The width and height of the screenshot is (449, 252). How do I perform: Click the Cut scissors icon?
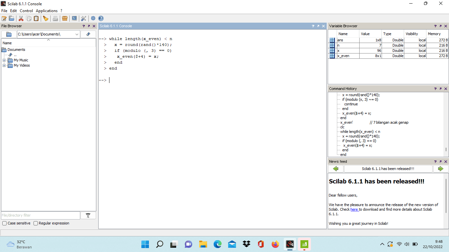[21, 18]
